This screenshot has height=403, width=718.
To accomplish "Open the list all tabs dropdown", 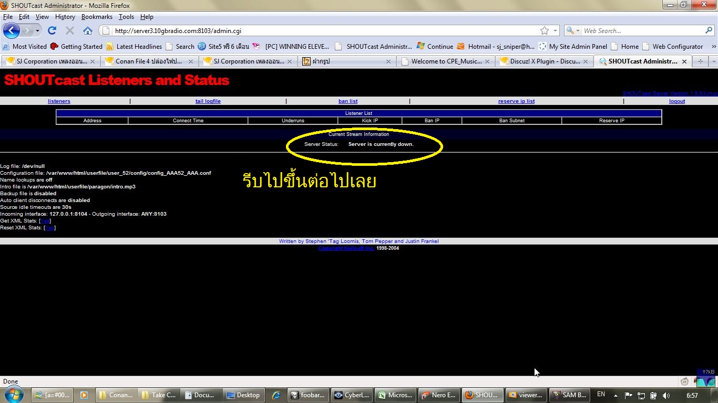I will coord(713,61).
